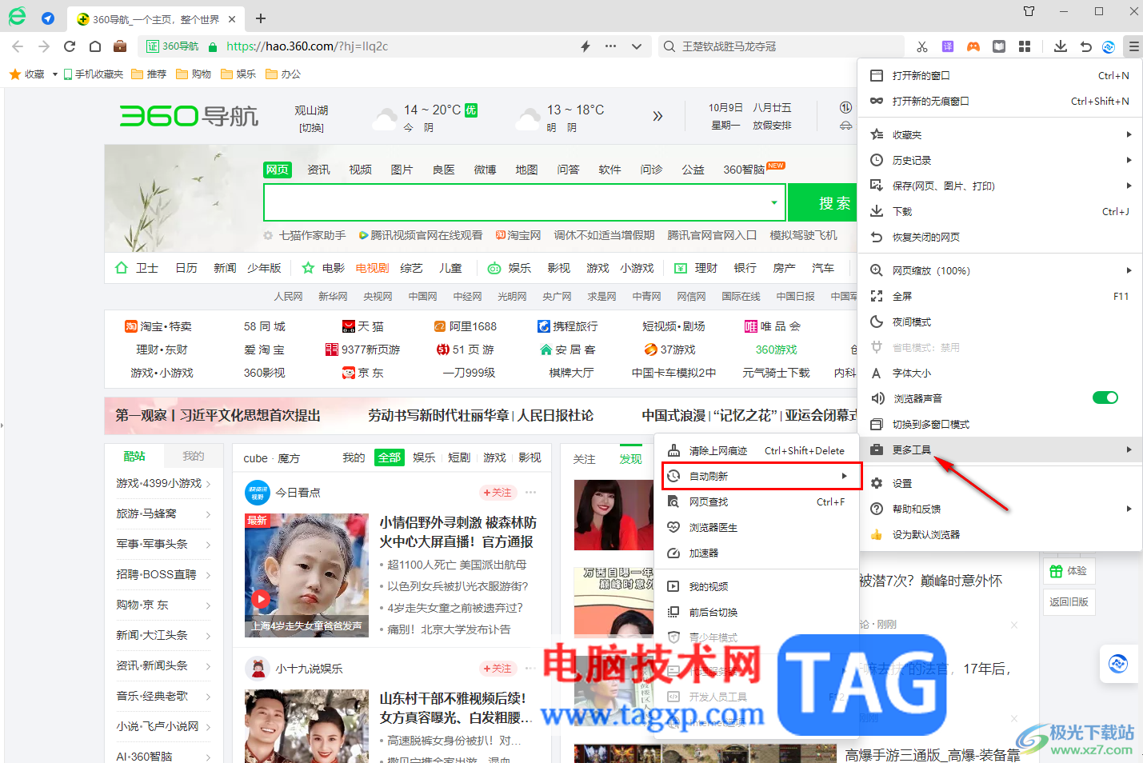Open the purple 译 translate tool

[x=948, y=46]
